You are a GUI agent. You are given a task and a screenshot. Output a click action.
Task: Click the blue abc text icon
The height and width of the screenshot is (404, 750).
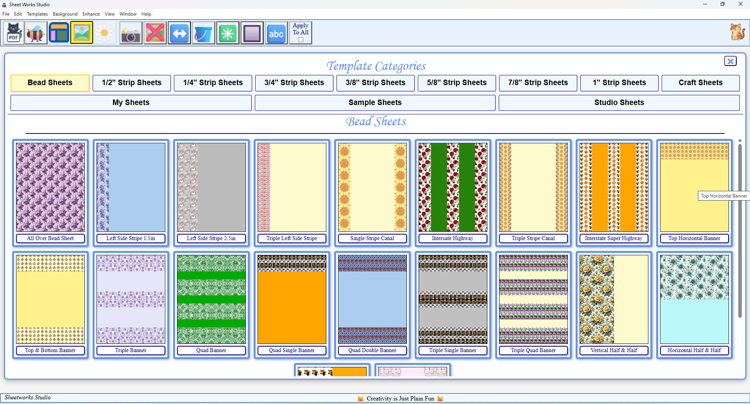coord(276,33)
